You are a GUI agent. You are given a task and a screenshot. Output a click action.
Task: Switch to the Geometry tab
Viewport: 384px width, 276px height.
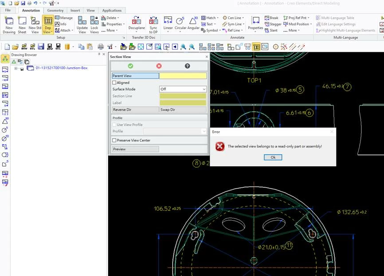click(55, 10)
